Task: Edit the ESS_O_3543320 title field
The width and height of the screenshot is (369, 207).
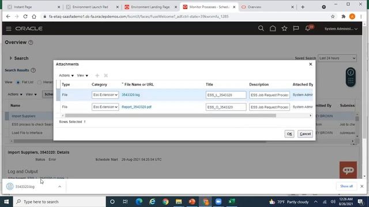Action: tap(226, 108)
